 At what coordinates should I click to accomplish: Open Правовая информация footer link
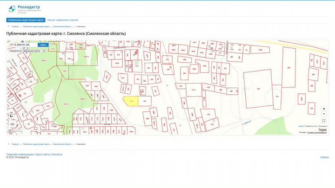[x=20, y=154]
